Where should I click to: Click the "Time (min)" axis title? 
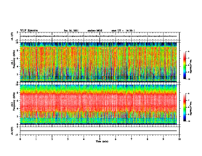point(102,141)
